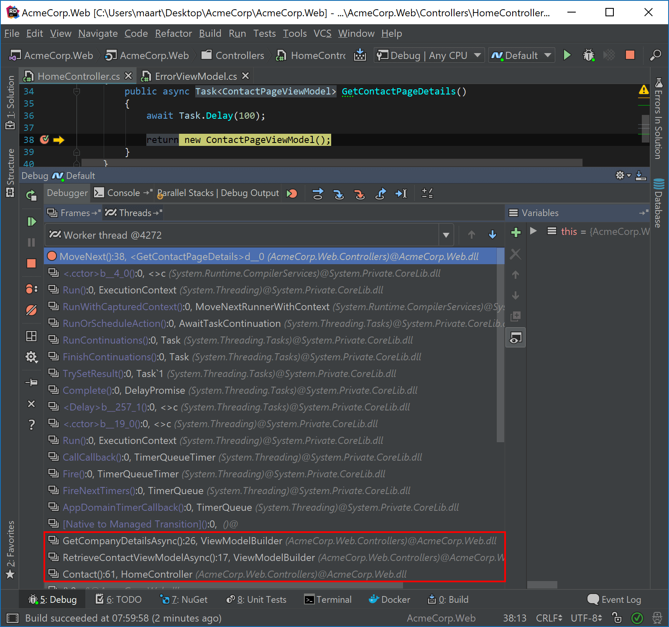
Task: Open help question mark in debug sidebar
Action: [31, 425]
